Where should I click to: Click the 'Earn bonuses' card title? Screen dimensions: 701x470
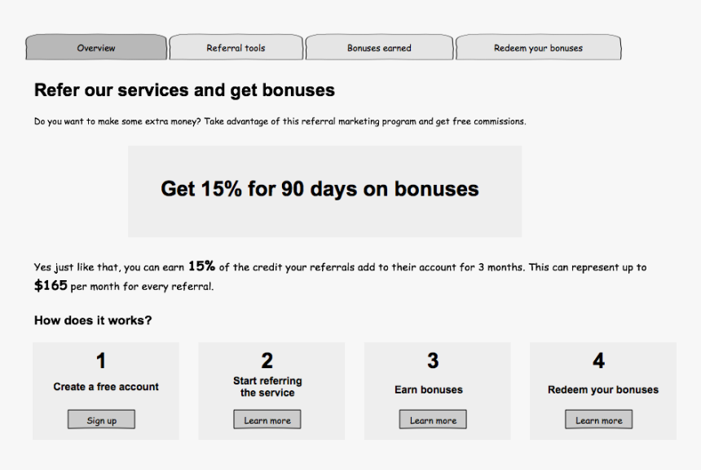pyautogui.click(x=429, y=390)
